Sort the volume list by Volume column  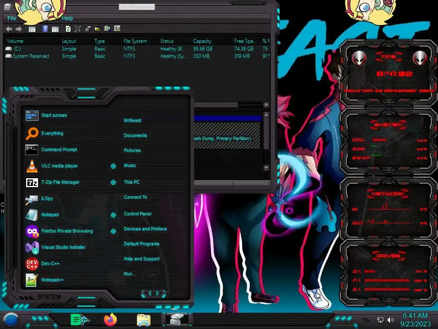(x=32, y=41)
